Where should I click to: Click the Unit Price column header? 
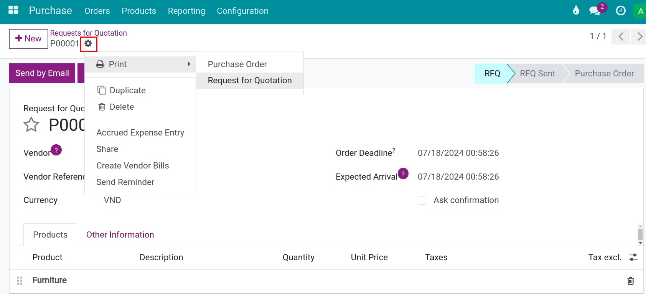pyautogui.click(x=369, y=257)
